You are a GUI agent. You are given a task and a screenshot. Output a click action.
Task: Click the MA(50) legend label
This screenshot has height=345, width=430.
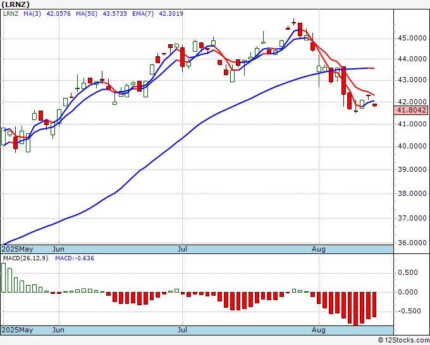[x=87, y=13]
